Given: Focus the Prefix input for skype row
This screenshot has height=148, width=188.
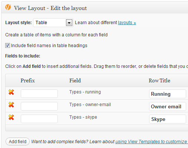Looking at the screenshot, I should [39, 119].
